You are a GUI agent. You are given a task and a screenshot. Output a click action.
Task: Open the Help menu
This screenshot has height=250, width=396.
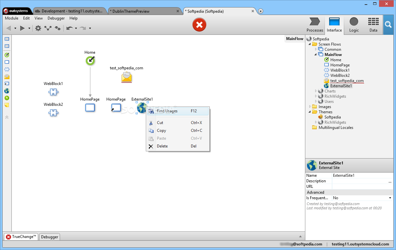click(x=73, y=18)
